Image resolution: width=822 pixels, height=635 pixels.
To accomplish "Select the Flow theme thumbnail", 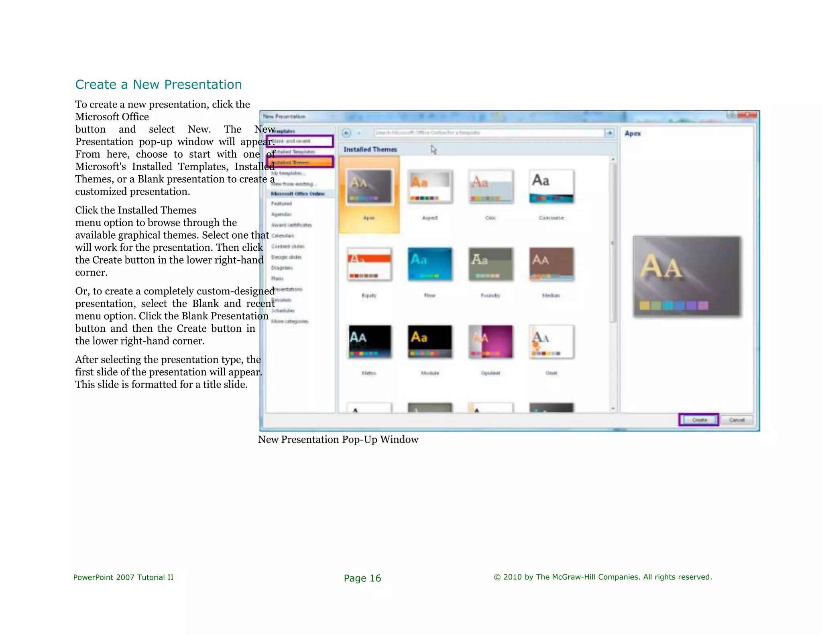I will (430, 264).
